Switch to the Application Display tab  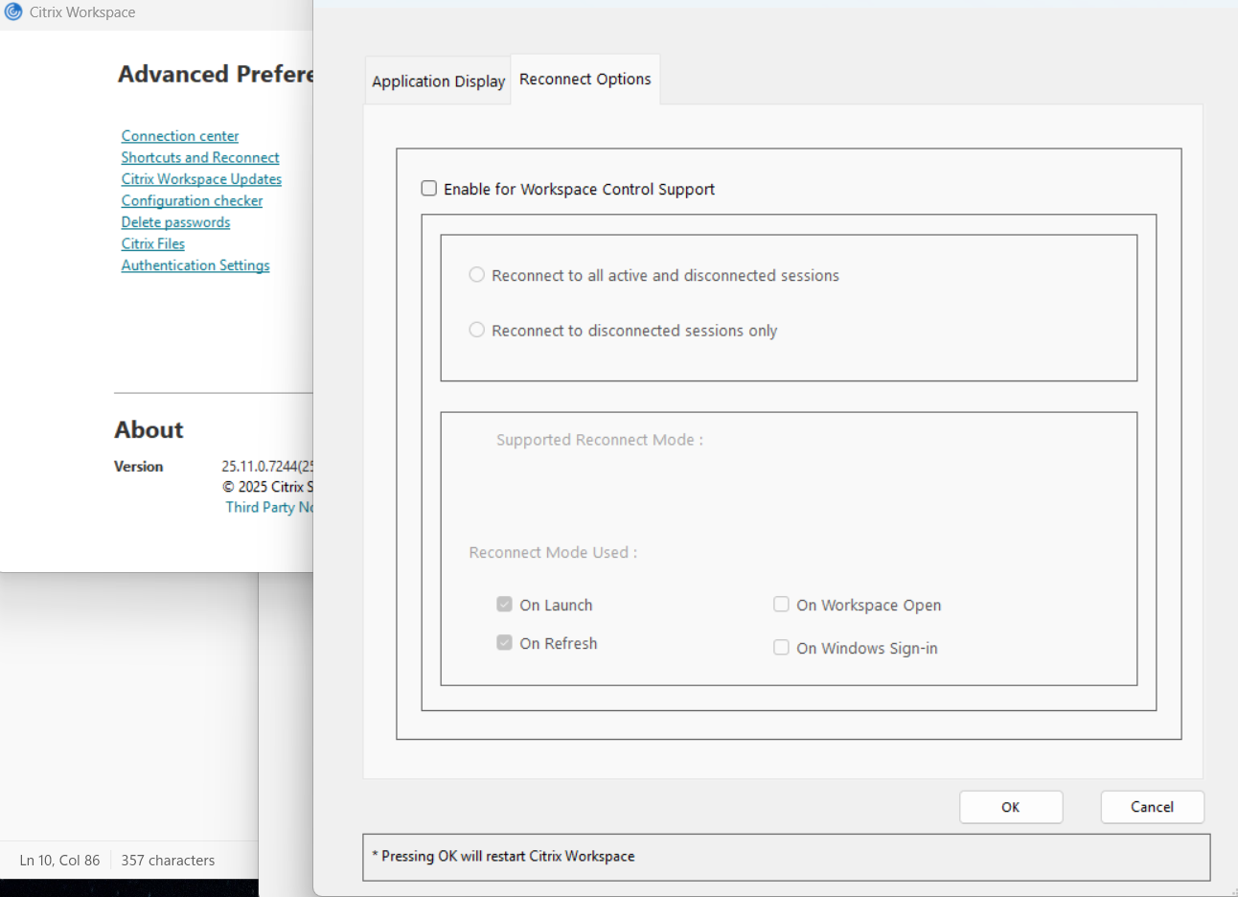[x=437, y=80]
